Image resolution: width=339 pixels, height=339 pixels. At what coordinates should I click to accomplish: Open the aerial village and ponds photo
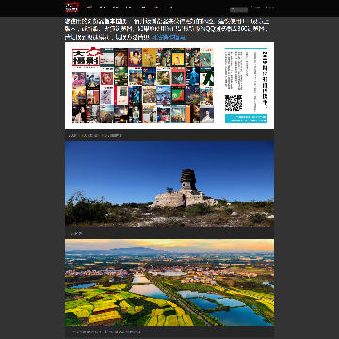tap(169, 282)
